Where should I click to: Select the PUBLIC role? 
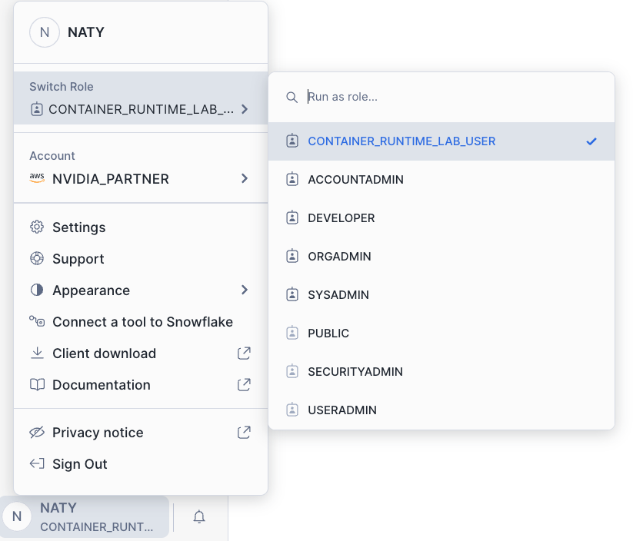[441, 334]
